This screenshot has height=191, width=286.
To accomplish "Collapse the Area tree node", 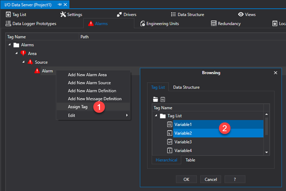I will pyautogui.click(x=16, y=53).
